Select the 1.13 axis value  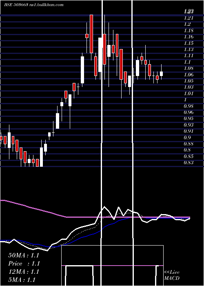[x=188, y=49]
